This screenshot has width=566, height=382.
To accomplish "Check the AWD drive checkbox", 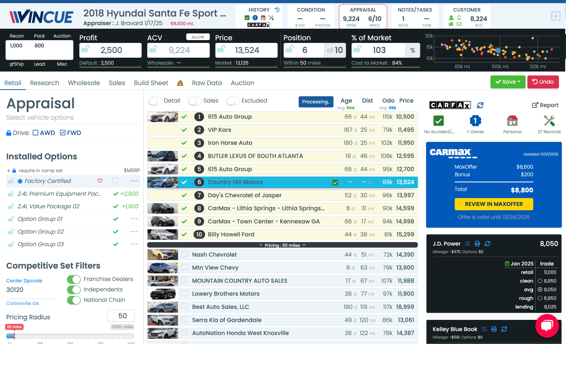I will (x=35, y=133).
